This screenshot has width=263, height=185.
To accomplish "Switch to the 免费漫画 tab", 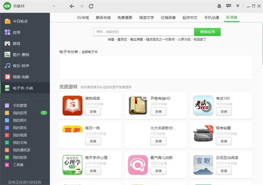I will [125, 17].
